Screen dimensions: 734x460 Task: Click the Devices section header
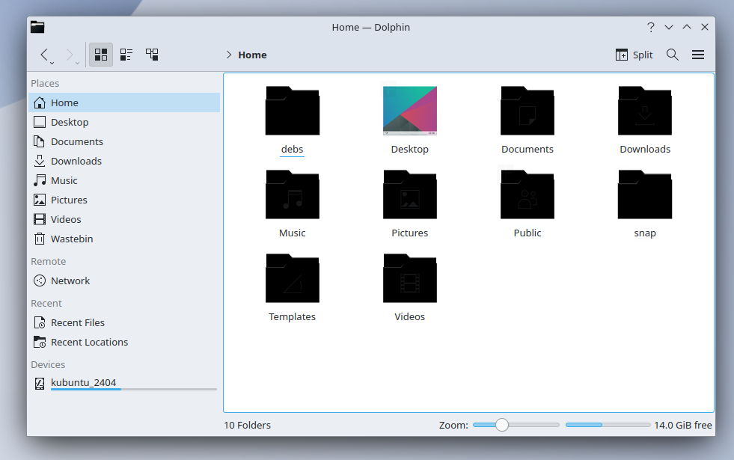pyautogui.click(x=48, y=364)
